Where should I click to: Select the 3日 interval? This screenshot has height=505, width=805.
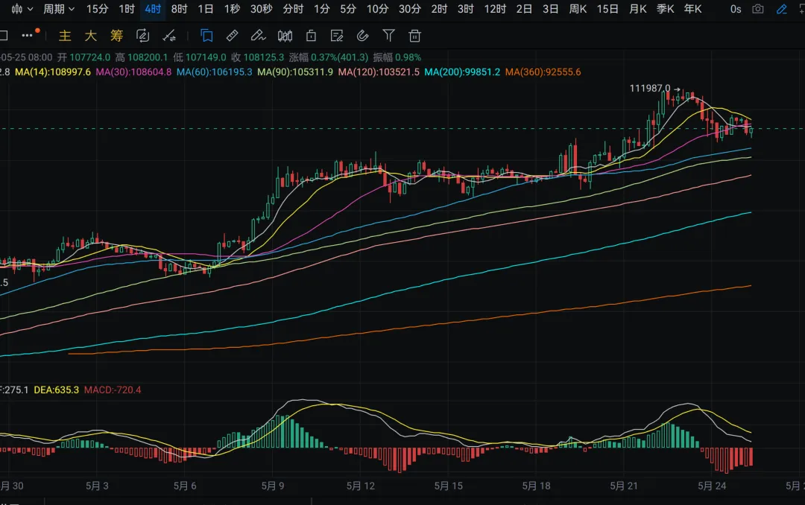click(550, 9)
